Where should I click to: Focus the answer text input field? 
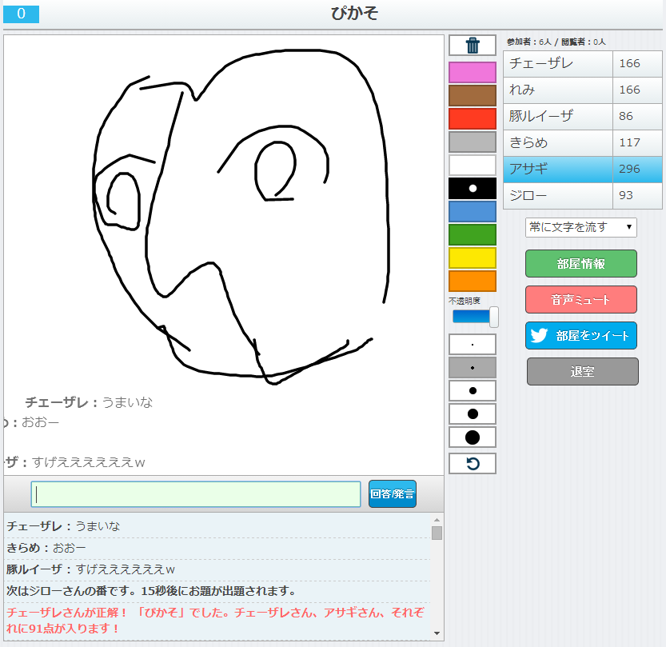(196, 494)
